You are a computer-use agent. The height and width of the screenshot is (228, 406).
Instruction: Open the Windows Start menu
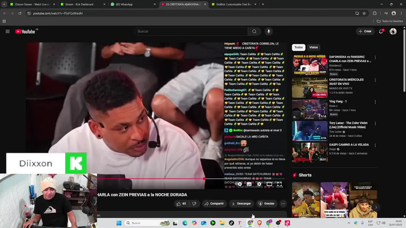coord(119,223)
